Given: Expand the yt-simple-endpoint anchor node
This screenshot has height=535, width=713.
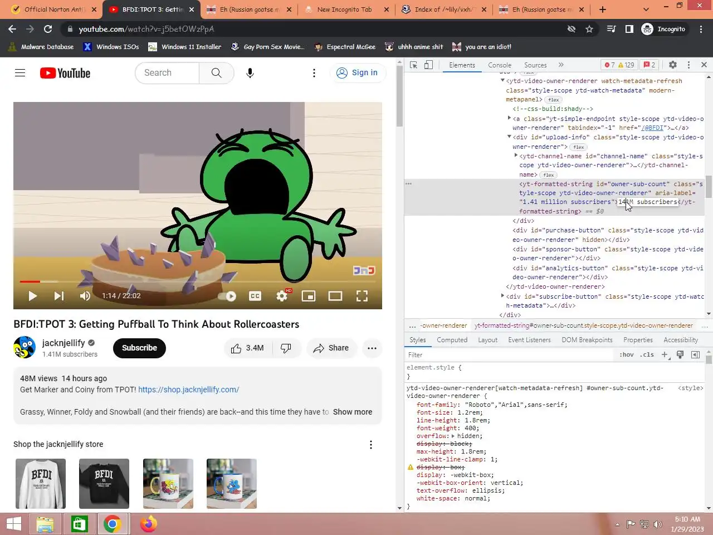Looking at the screenshot, I should pos(509,118).
